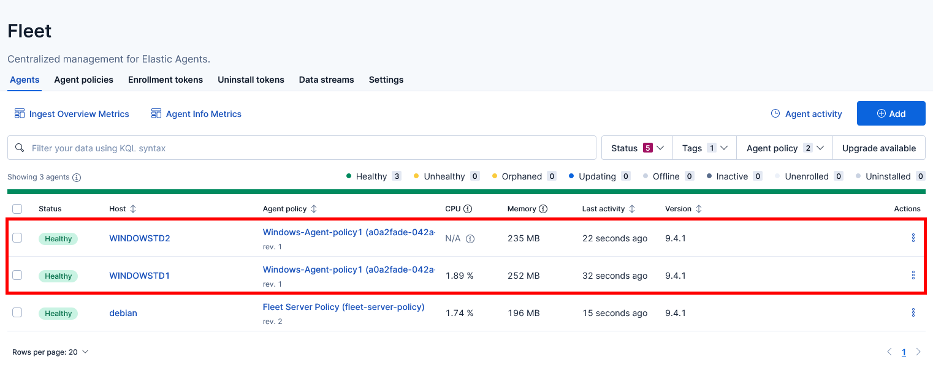This screenshot has width=933, height=381.
Task: Click the green agent status bar
Action: tap(467, 192)
